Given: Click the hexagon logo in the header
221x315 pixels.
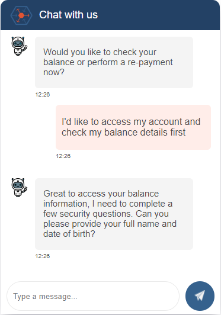Looking at the screenshot, I should 21,15.
